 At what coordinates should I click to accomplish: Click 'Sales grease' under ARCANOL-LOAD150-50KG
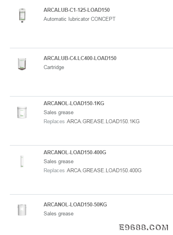[59, 213]
